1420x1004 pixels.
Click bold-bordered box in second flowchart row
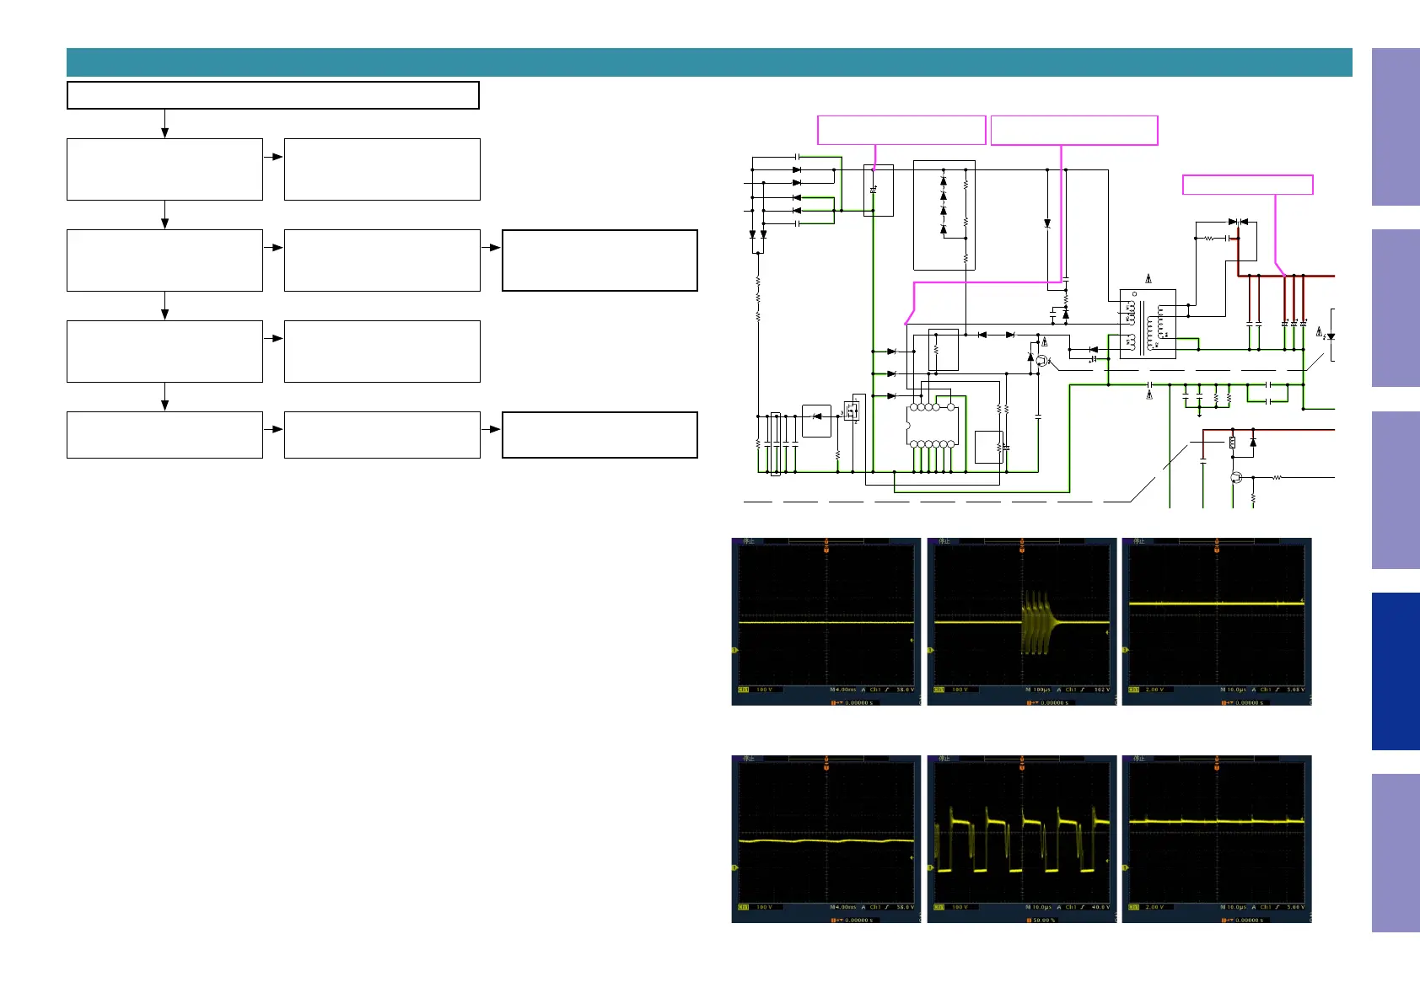600,260
